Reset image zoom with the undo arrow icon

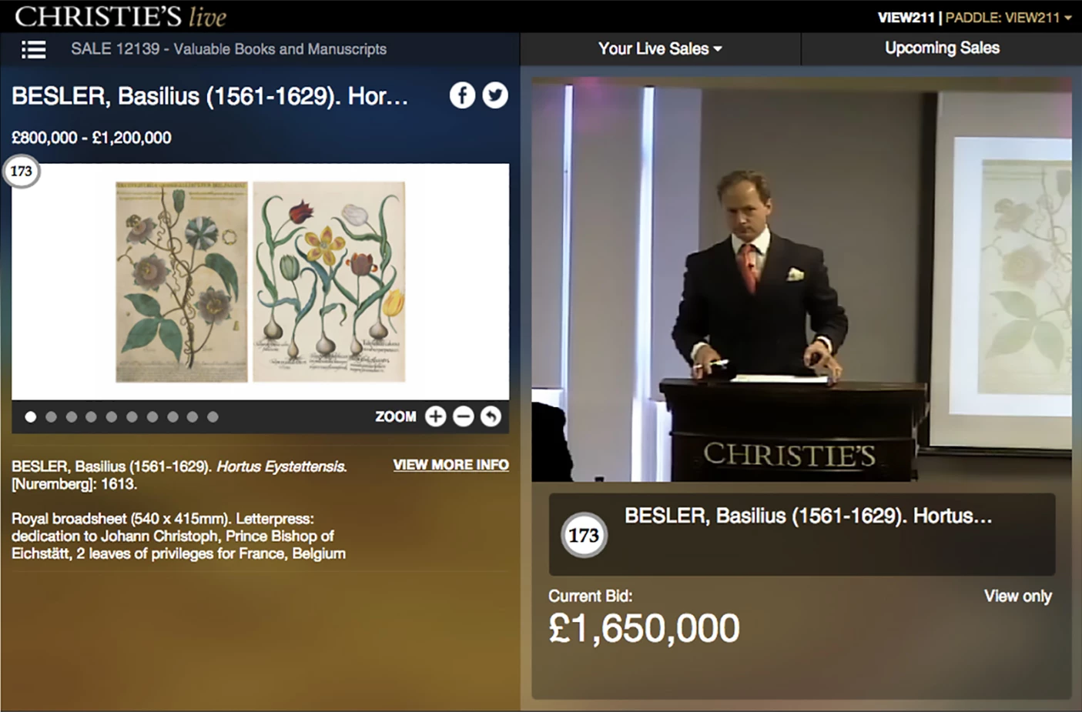pos(491,416)
